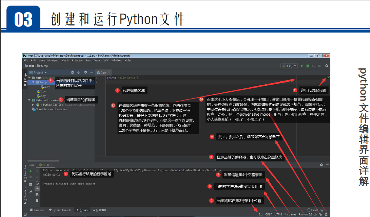Open the VCS menu

[x=106, y=61]
